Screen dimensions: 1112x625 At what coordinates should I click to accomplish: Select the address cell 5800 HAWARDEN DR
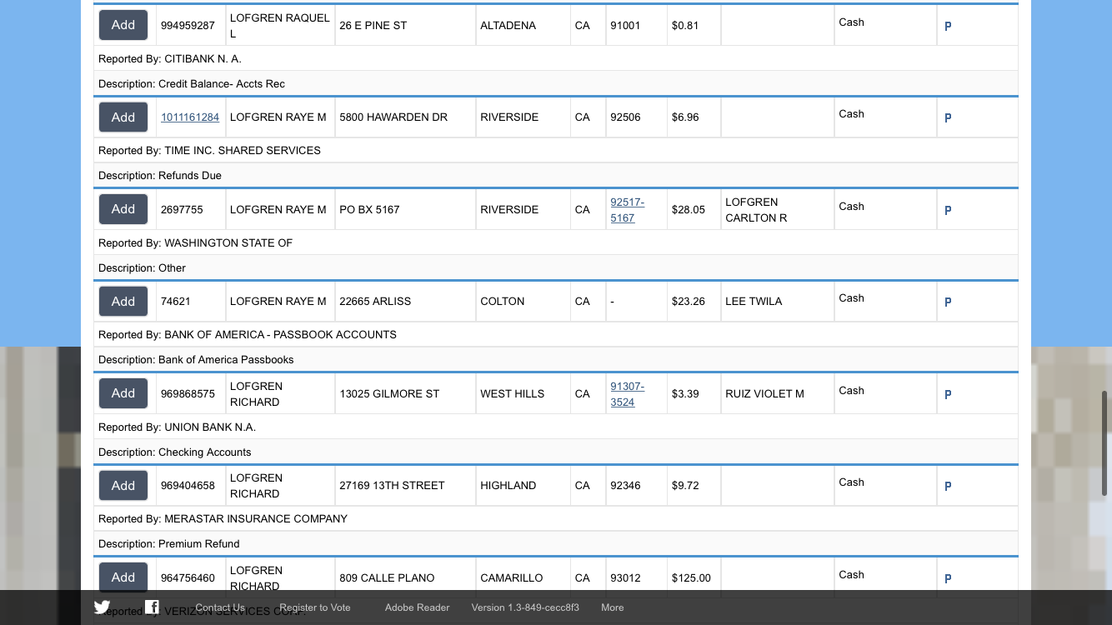pos(405,117)
